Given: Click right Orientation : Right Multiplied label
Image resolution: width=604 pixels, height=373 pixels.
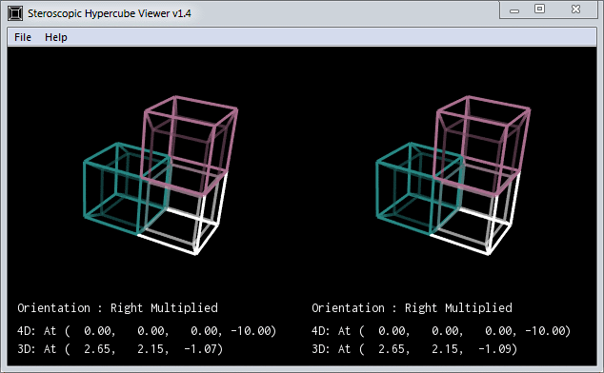Looking at the screenshot, I should (x=412, y=308).
